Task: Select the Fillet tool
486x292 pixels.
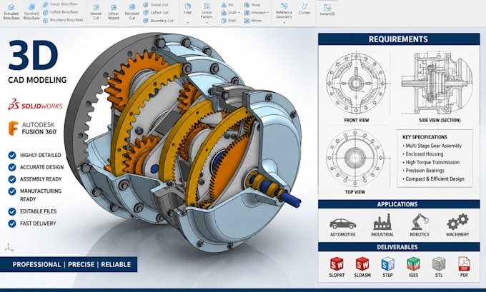Action: pyautogui.click(x=187, y=9)
